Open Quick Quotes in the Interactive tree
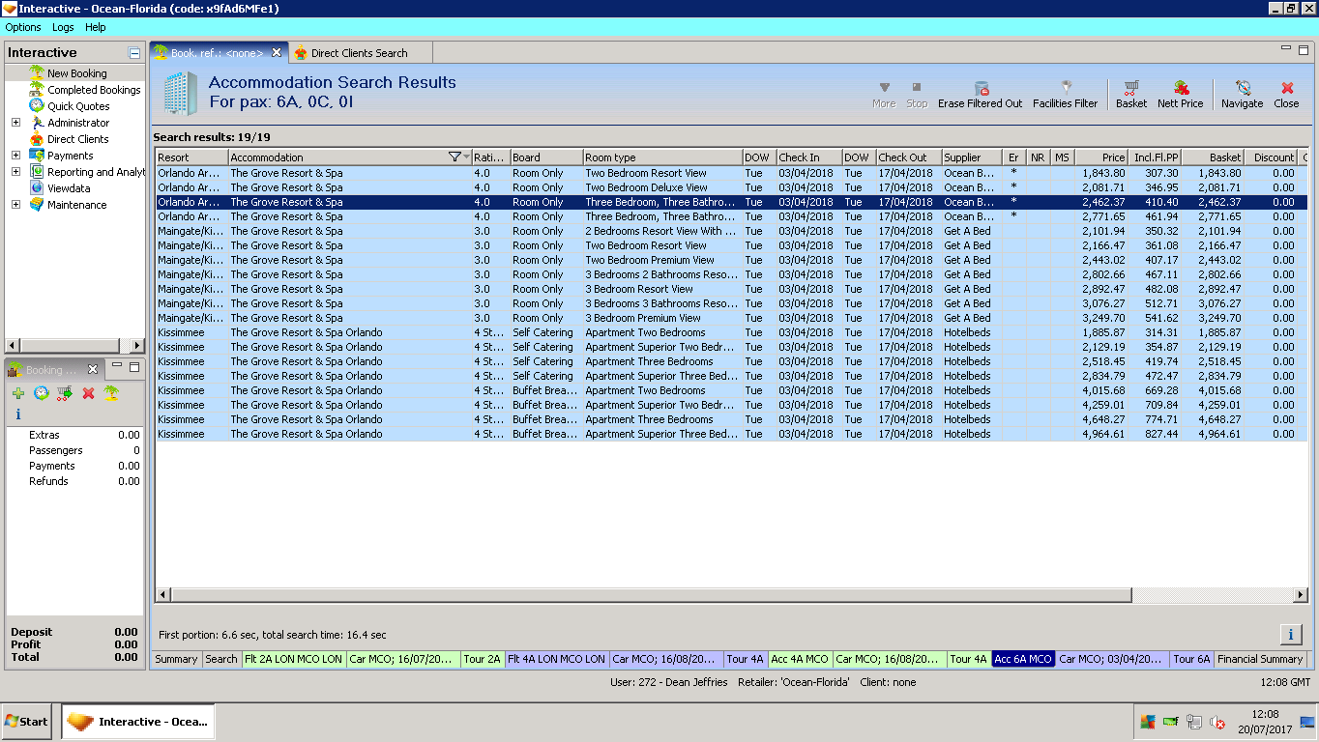Screen dimensions: 1319x742 click(x=78, y=106)
